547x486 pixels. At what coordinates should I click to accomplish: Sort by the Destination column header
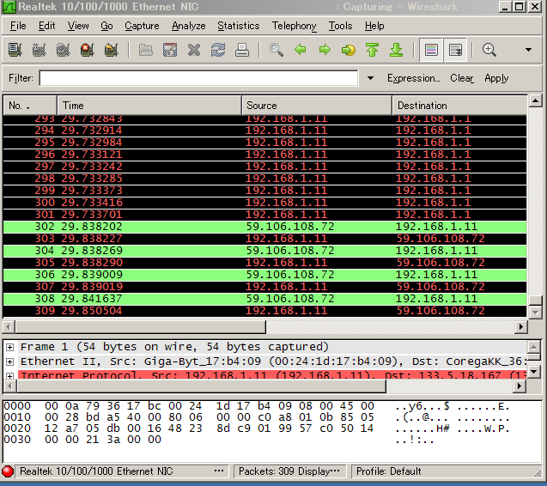point(459,106)
